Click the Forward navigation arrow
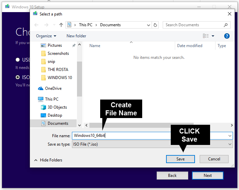The width and height of the screenshot is (239, 190). [x=46, y=25]
